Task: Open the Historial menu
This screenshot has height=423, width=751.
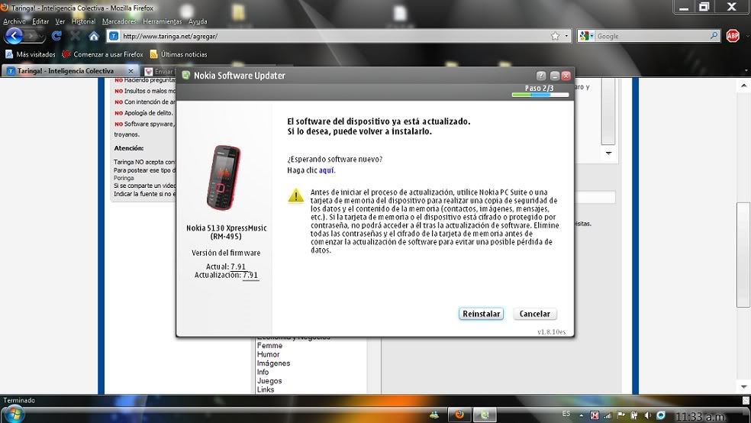Action: click(83, 21)
